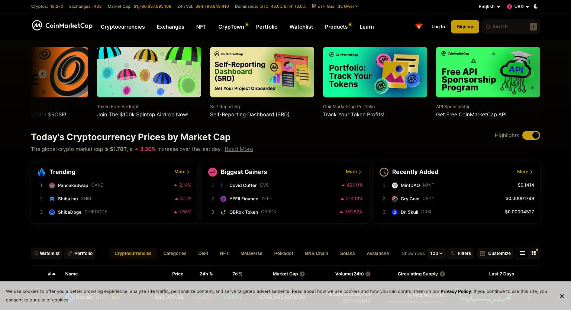
Task: Open the Learn nav menu
Action: 367,27
